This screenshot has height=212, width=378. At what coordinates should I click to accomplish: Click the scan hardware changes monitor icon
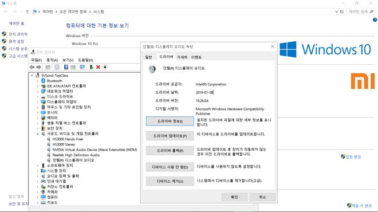click(82, 67)
